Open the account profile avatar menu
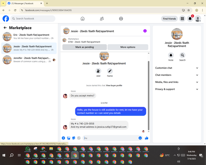 198,19
